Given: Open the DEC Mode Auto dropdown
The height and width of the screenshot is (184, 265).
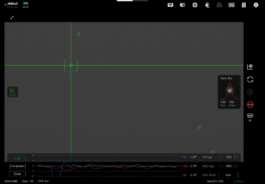Looking at the screenshot, I should (228, 175).
